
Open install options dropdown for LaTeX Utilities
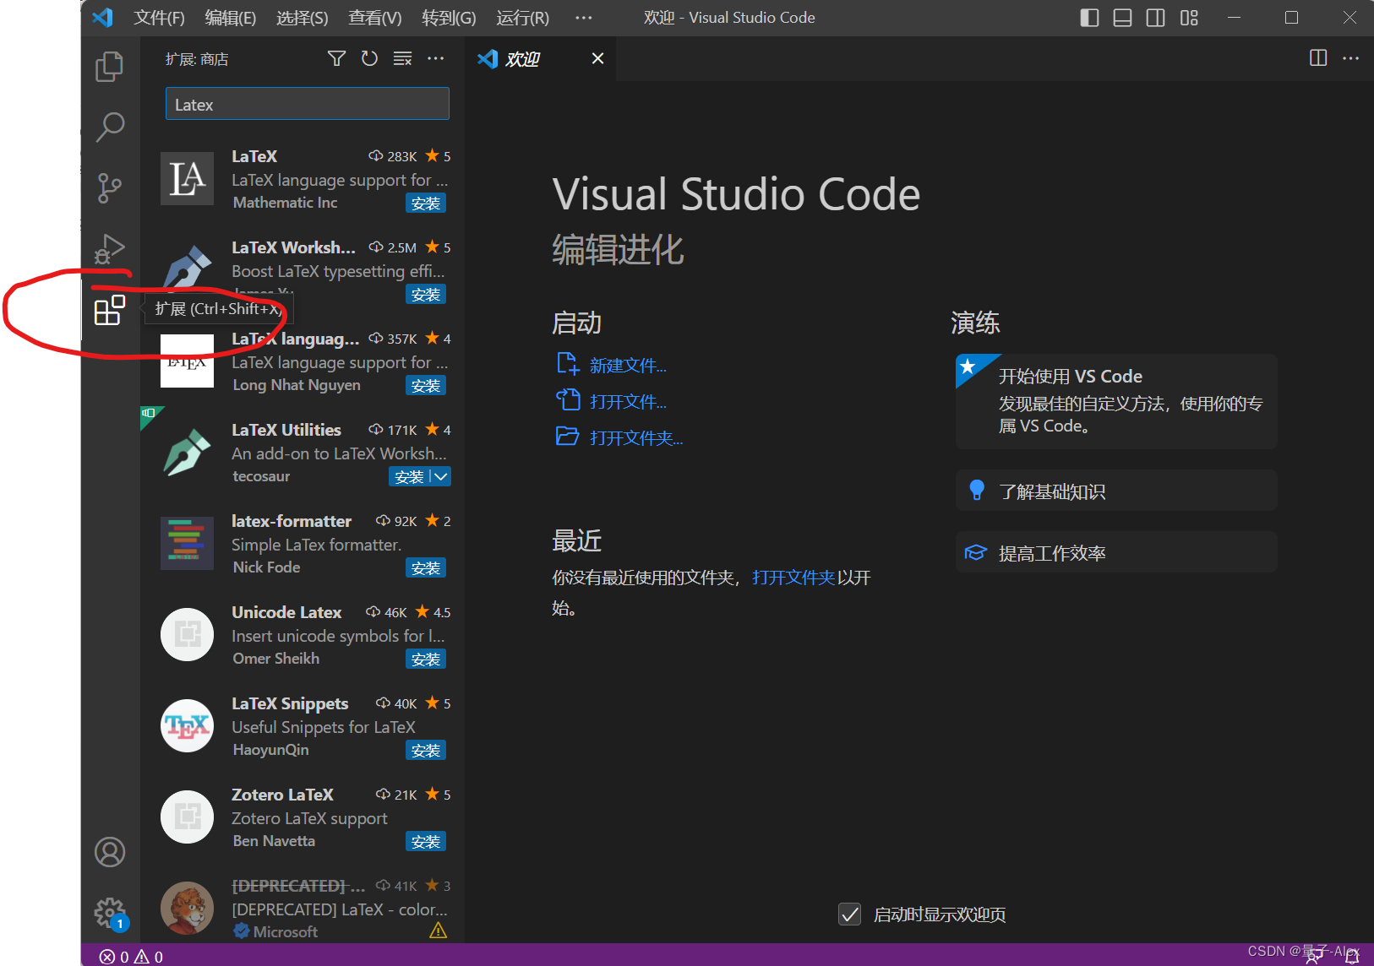[440, 476]
